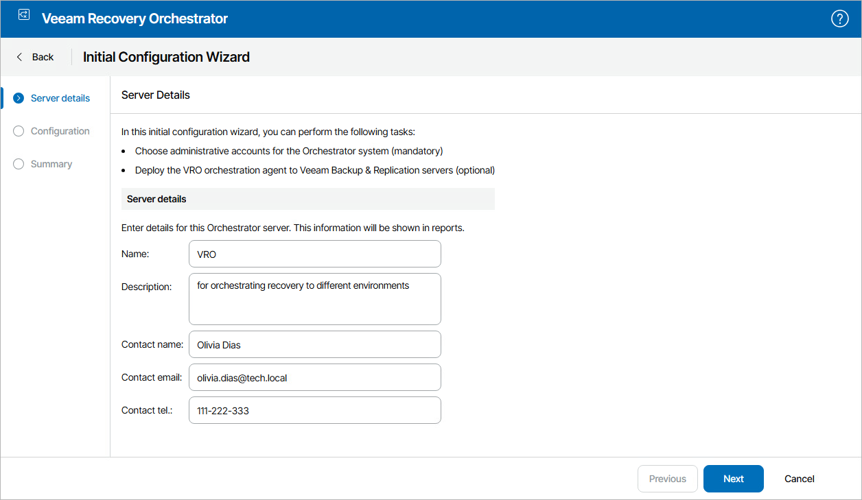Click the Veeam Recovery Orchestrator logo icon
The image size is (862, 500).
point(24,14)
